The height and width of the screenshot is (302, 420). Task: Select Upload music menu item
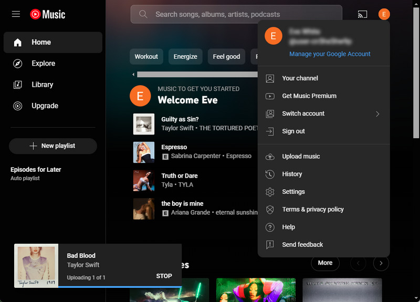click(x=323, y=157)
